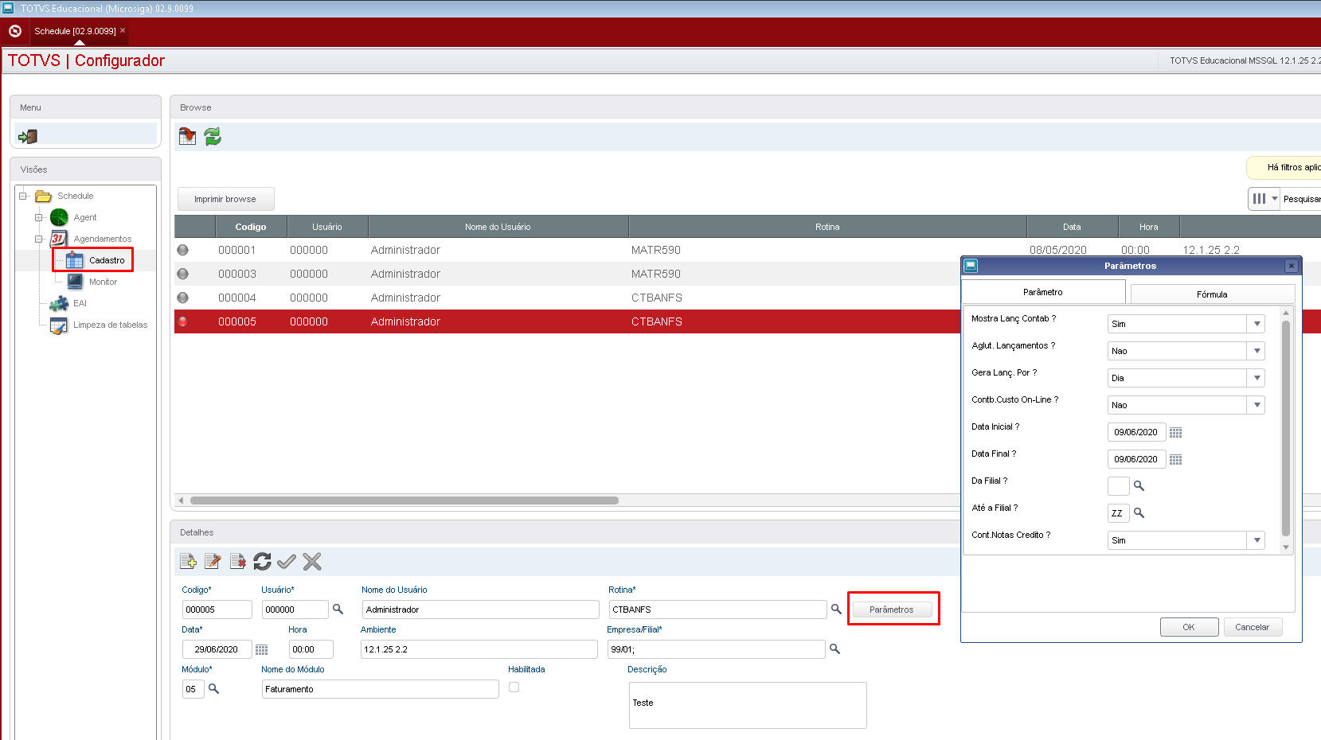1321x740 pixels.
Task: Open Cont.Notas Credito dropdown
Action: (x=1257, y=540)
